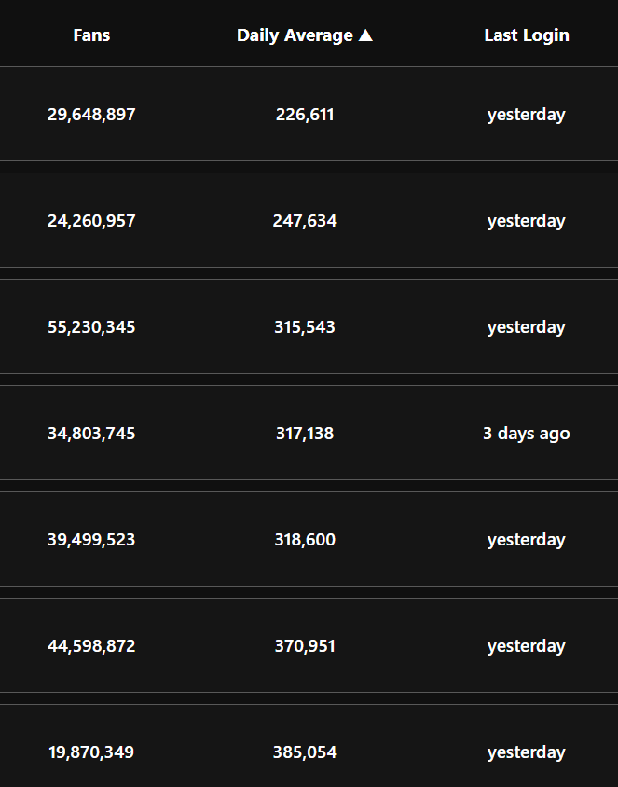The height and width of the screenshot is (787, 618).
Task: Click the "3 days ago" last login cell
Action: point(527,434)
